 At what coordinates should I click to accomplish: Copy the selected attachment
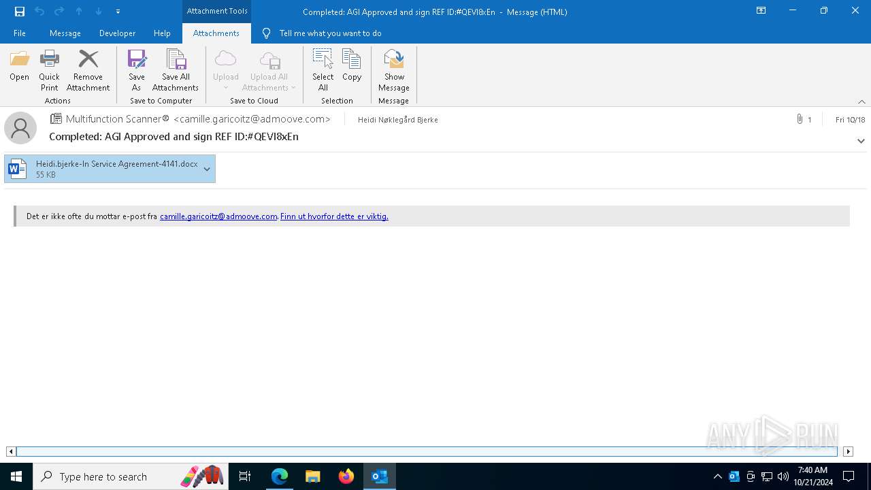point(352,66)
